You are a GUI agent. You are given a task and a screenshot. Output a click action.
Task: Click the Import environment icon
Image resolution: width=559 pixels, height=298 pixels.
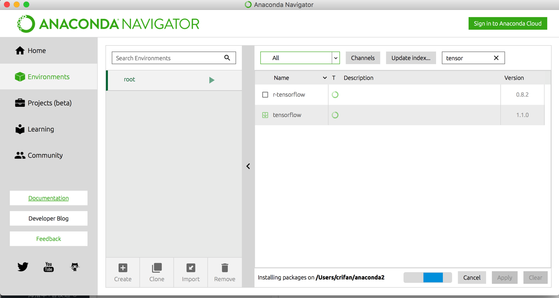[191, 268]
